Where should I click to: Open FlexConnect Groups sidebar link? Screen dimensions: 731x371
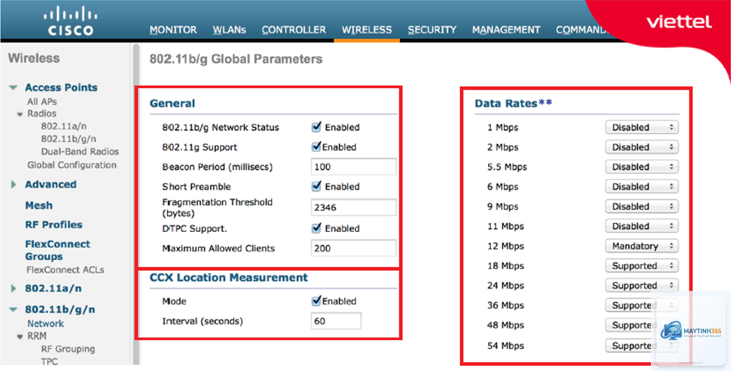click(x=58, y=250)
